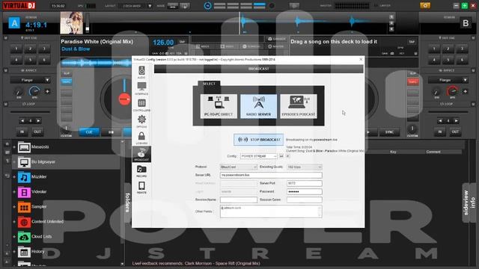Open Controllers settings in config sidebar
Screen dimensions: 479x269
click(141, 105)
